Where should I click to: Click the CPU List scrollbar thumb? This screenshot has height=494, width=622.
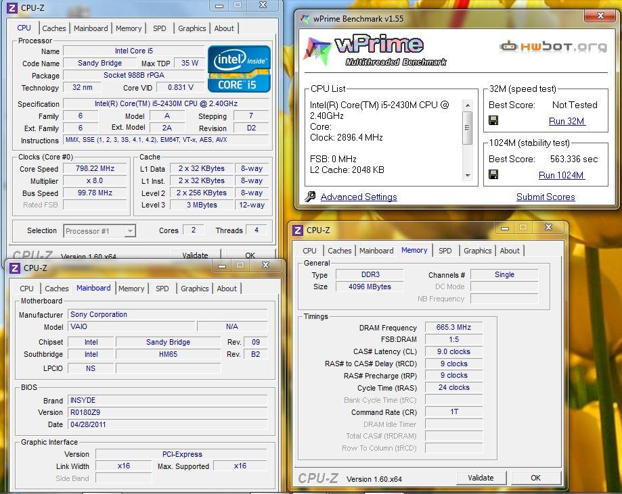[x=468, y=128]
